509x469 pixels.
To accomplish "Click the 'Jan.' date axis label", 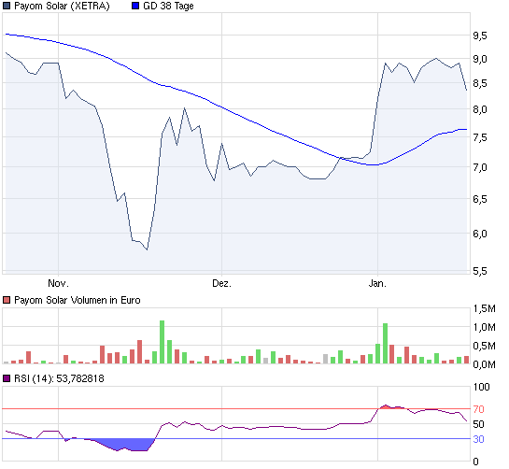I will [377, 283].
